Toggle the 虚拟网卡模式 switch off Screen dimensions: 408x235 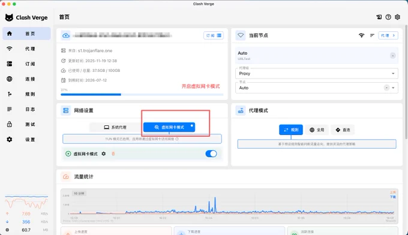211,153
